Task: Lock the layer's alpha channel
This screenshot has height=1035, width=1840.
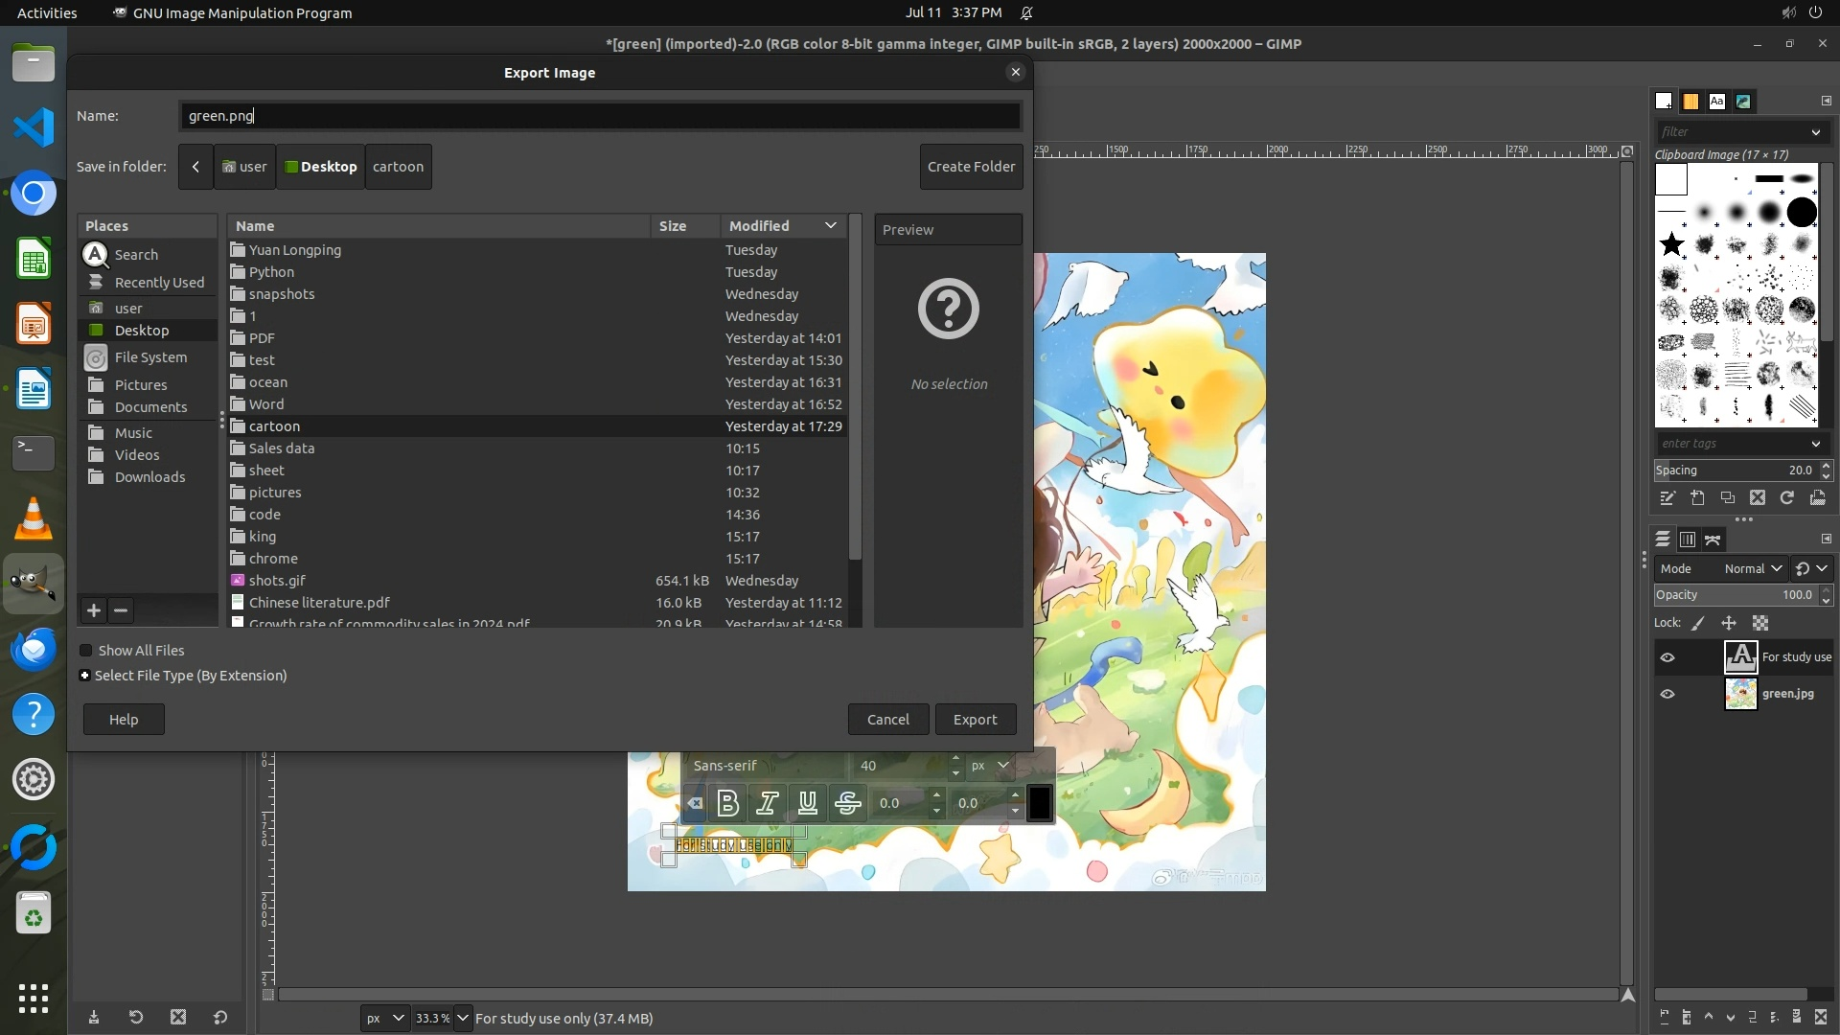Action: (1760, 623)
